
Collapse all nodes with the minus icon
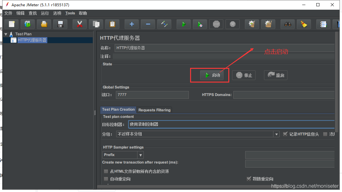tap(148, 24)
